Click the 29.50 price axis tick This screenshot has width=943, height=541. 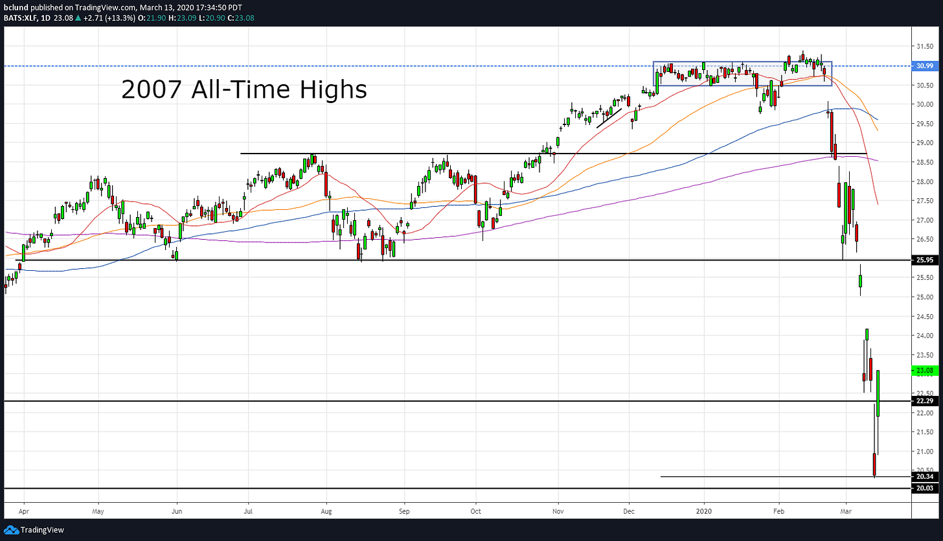pos(924,124)
